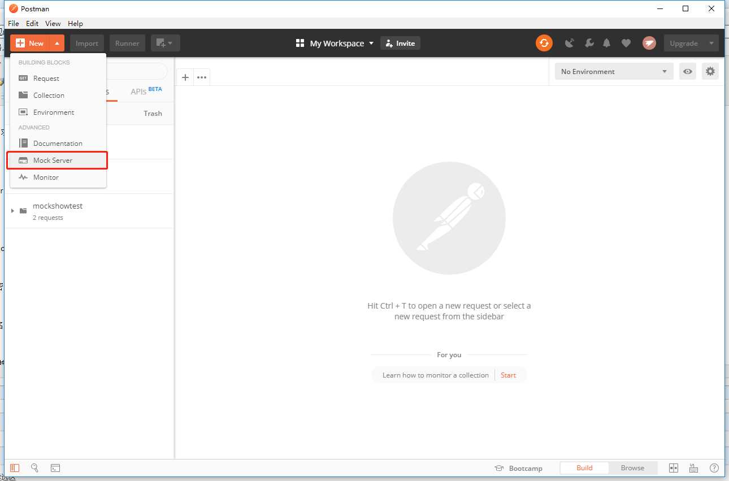Open Find and Replace magnifier icon
Image resolution: width=729 pixels, height=481 pixels.
tap(34, 468)
